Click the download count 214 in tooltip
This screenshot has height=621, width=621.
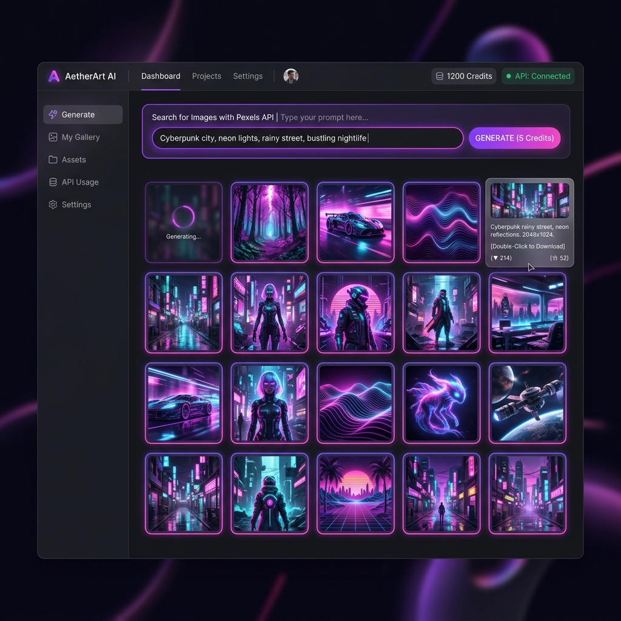click(501, 258)
